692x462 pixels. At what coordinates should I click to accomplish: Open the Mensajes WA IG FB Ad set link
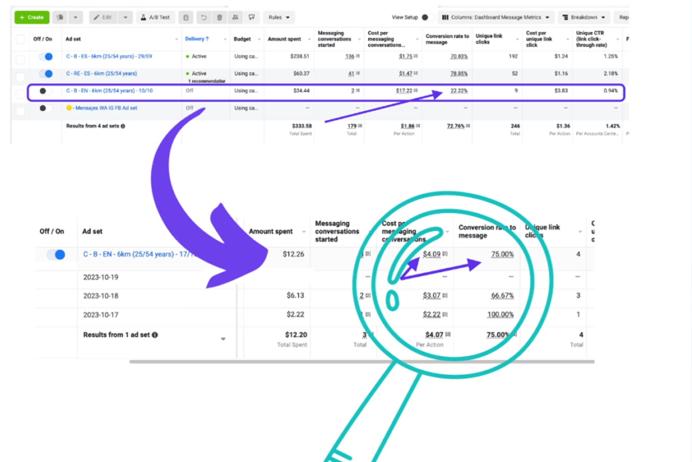point(106,108)
